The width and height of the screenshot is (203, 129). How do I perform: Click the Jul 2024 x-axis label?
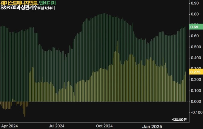pos(56,125)
